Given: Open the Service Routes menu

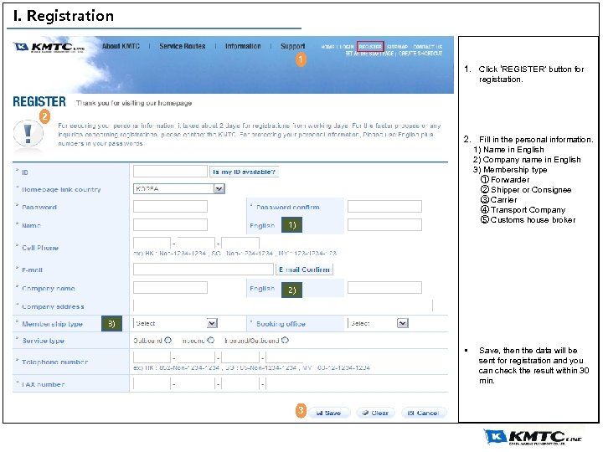Looking at the screenshot, I should click(183, 46).
